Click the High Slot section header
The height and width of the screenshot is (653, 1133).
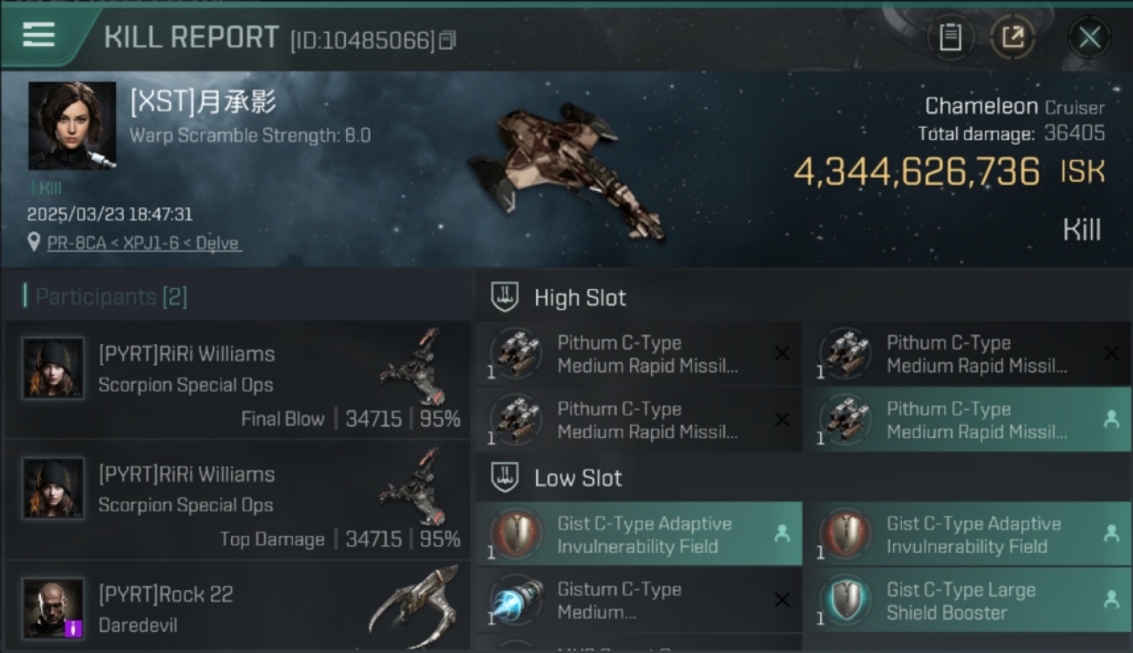tap(580, 298)
